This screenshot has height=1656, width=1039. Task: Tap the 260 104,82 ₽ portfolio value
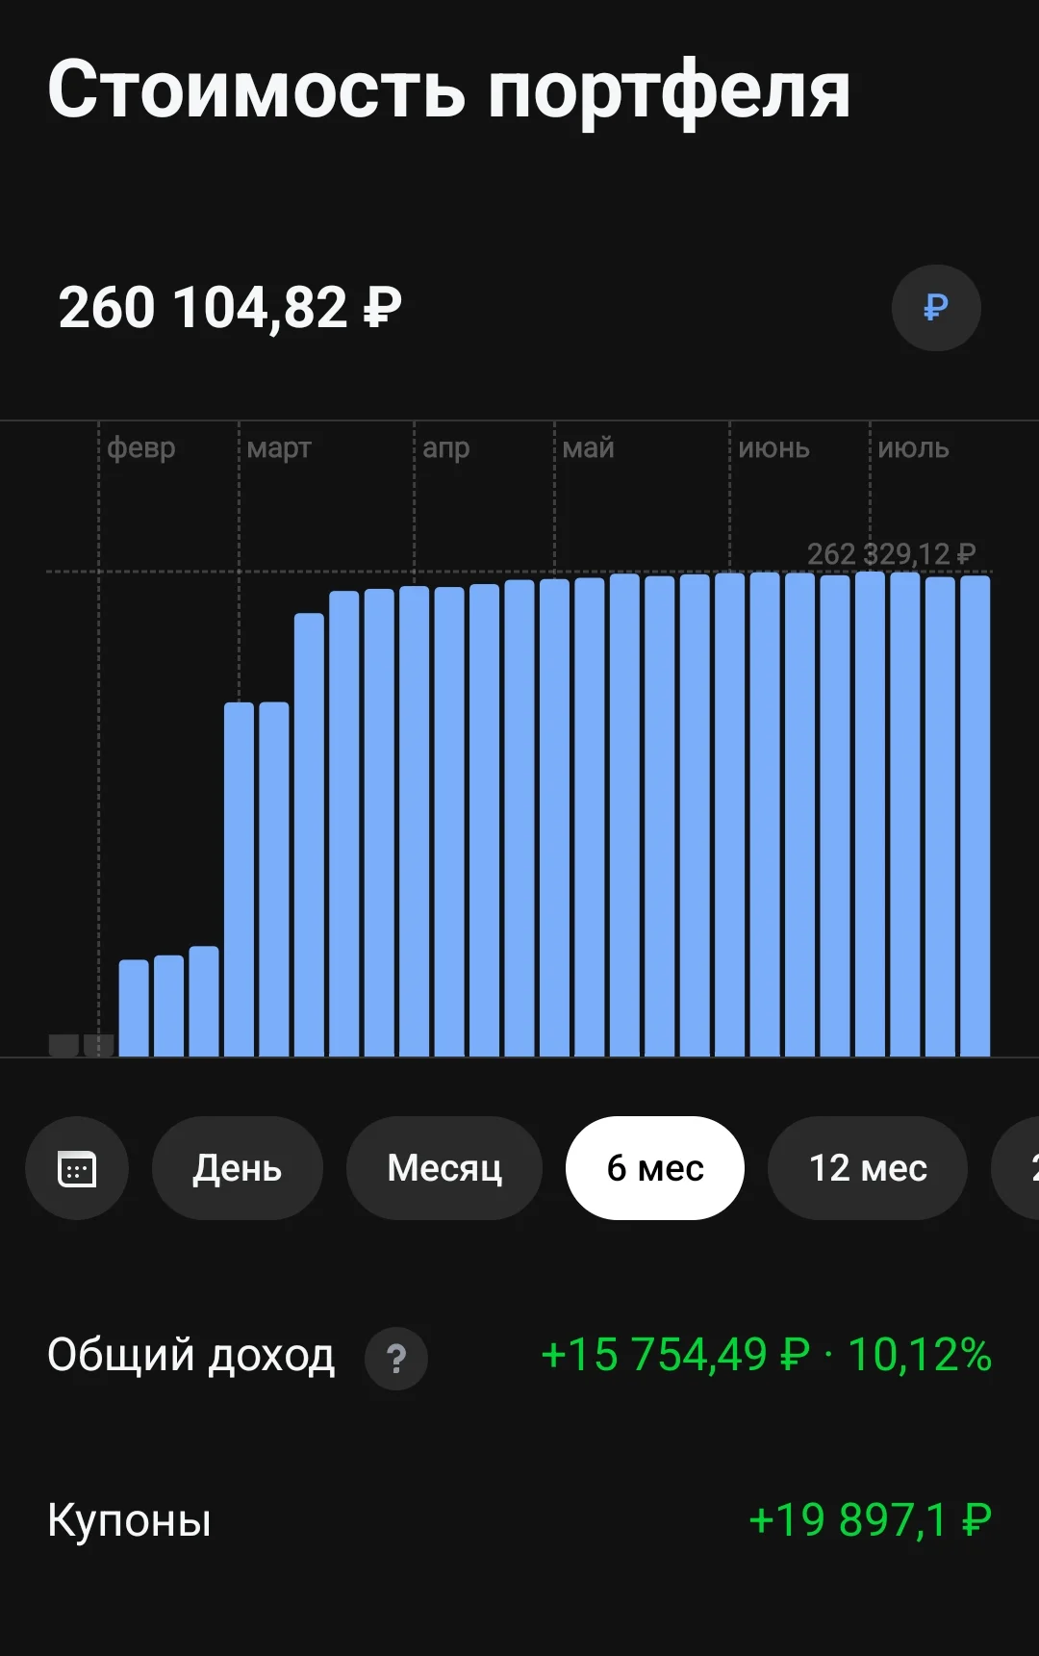(230, 308)
